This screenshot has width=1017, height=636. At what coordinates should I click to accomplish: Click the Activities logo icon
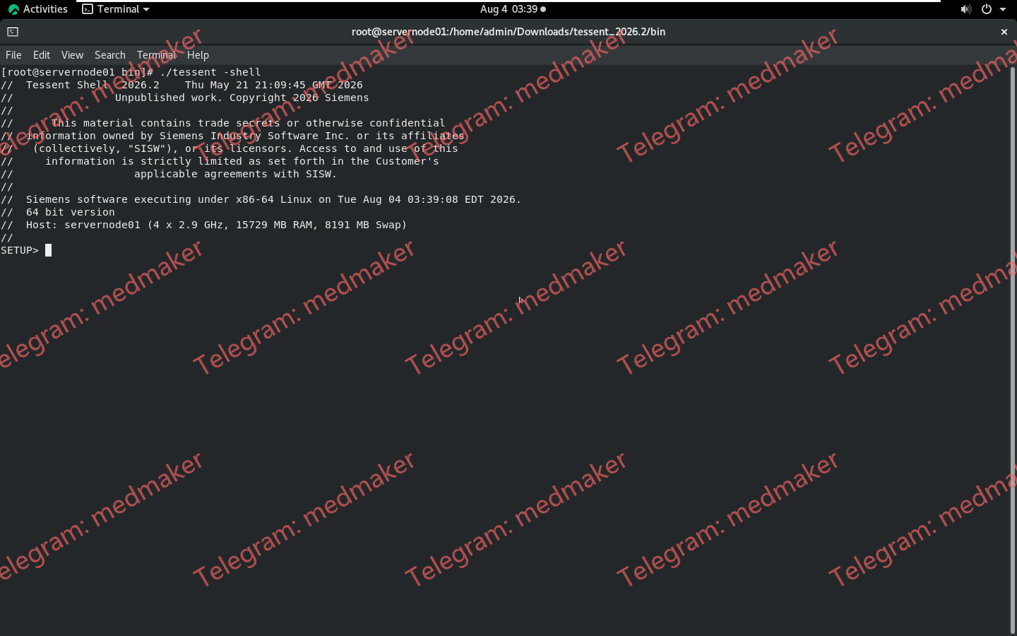point(13,9)
